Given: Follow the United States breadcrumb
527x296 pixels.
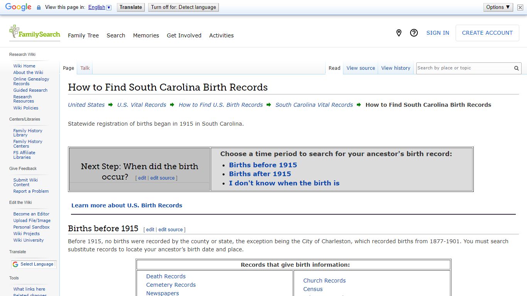Looking at the screenshot, I should coord(86,105).
